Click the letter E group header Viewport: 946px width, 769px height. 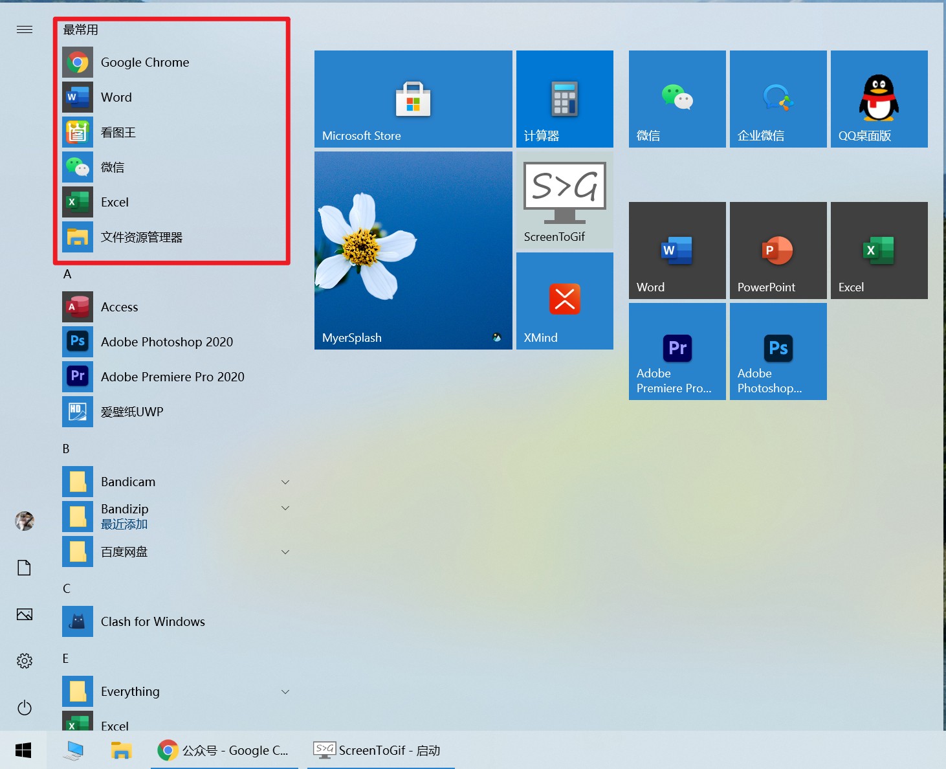(x=65, y=658)
